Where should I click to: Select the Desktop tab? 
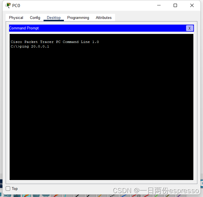pos(54,18)
